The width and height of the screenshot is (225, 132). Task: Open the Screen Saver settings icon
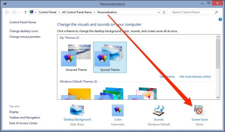[x=199, y=110]
